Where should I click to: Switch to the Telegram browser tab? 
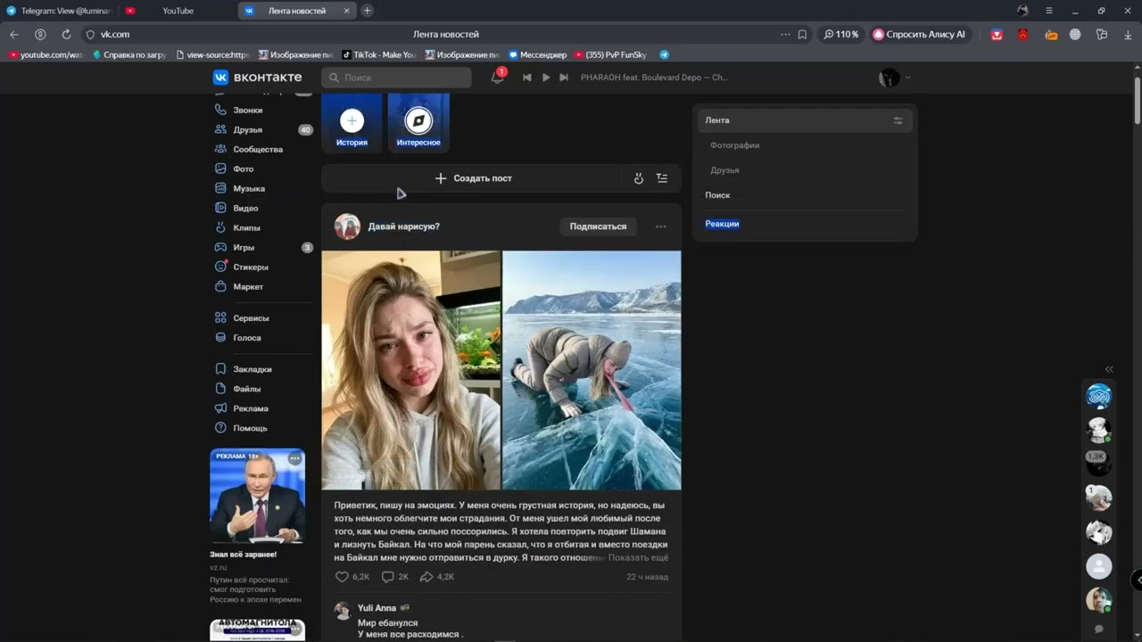pos(60,11)
